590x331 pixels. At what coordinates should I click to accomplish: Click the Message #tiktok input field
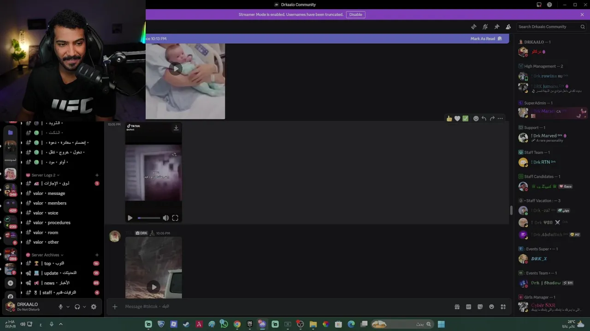tap(286, 307)
